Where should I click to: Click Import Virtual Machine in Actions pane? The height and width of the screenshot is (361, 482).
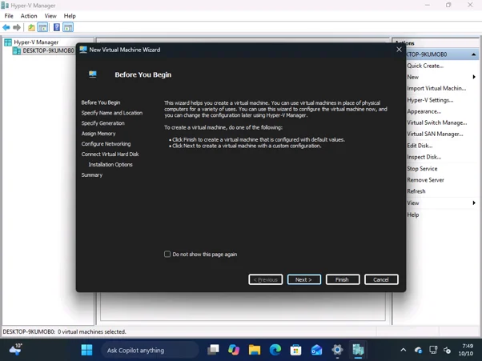pyautogui.click(x=436, y=89)
